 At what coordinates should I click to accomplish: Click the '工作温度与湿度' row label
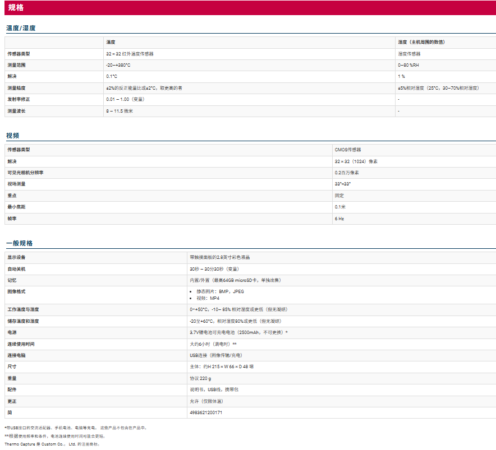point(23,309)
